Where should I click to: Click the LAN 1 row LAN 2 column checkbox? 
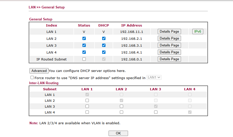(121, 94)
